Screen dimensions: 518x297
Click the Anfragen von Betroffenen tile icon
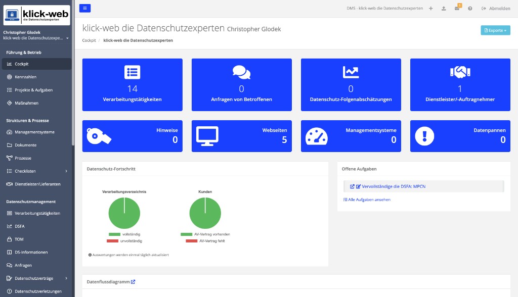[x=241, y=72]
